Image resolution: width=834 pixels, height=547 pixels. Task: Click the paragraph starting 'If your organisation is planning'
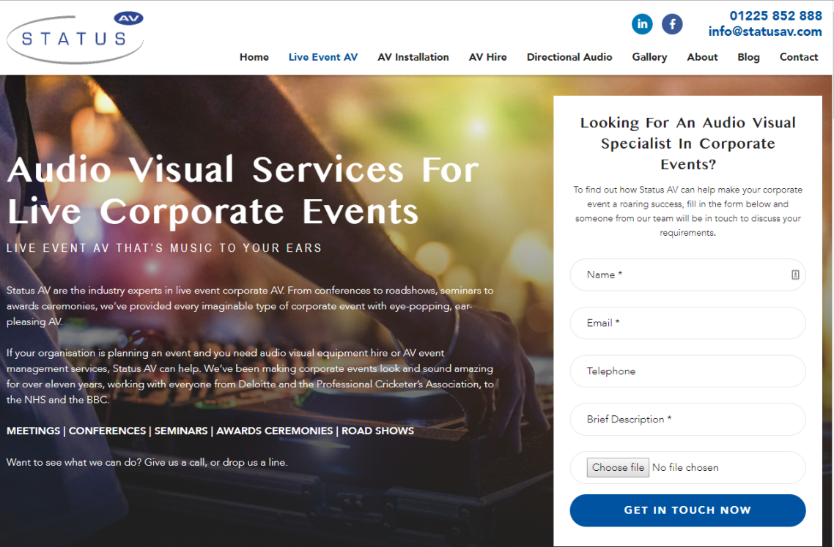(250, 376)
